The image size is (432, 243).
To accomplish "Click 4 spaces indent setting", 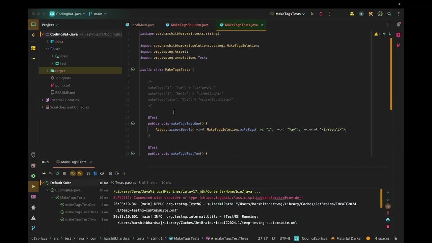I will (382, 238).
